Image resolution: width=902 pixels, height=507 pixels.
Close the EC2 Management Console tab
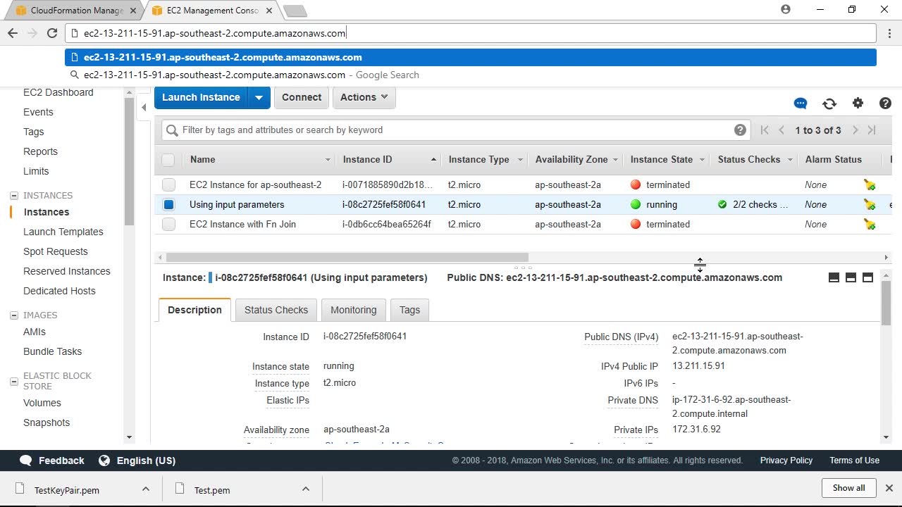[x=270, y=11]
